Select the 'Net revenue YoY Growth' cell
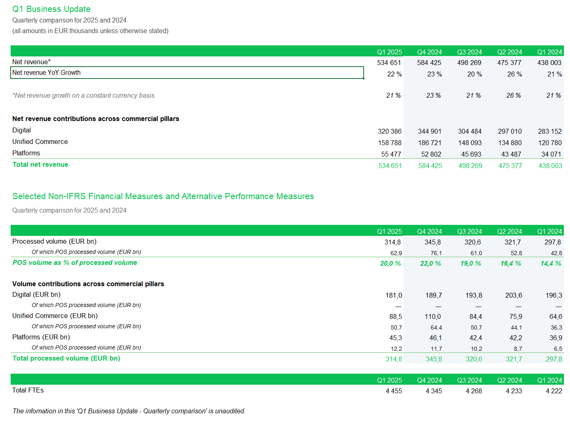The height and width of the screenshot is (426, 570). tap(47, 73)
